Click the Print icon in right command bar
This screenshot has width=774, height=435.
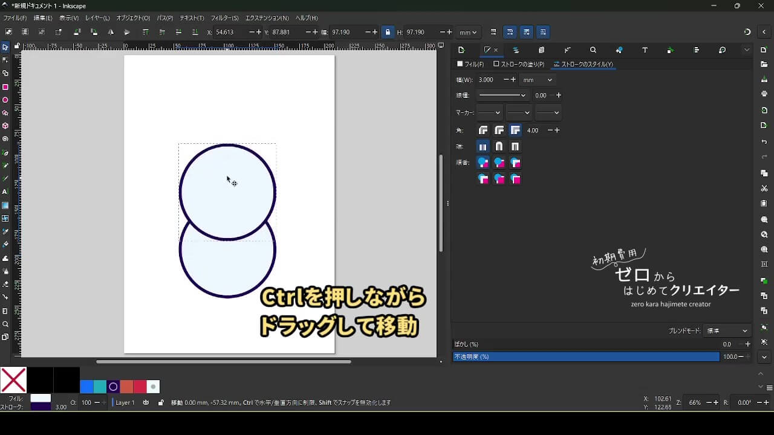[764, 94]
